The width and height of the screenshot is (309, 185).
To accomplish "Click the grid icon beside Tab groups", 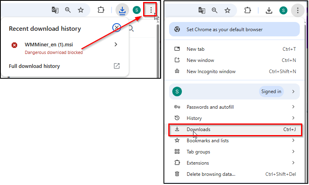I will [x=177, y=151].
